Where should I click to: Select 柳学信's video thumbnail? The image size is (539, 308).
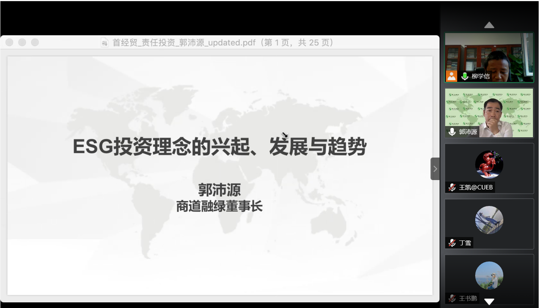pos(489,57)
